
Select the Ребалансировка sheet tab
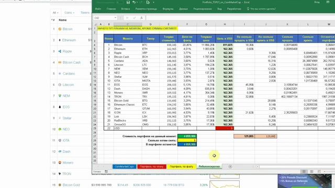[209, 167]
